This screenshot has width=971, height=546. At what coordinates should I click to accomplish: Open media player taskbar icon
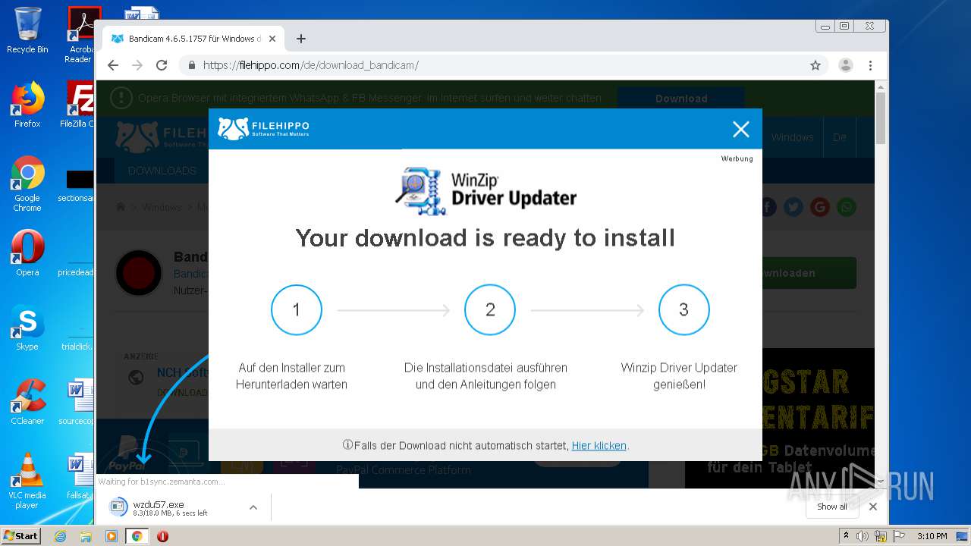point(112,536)
